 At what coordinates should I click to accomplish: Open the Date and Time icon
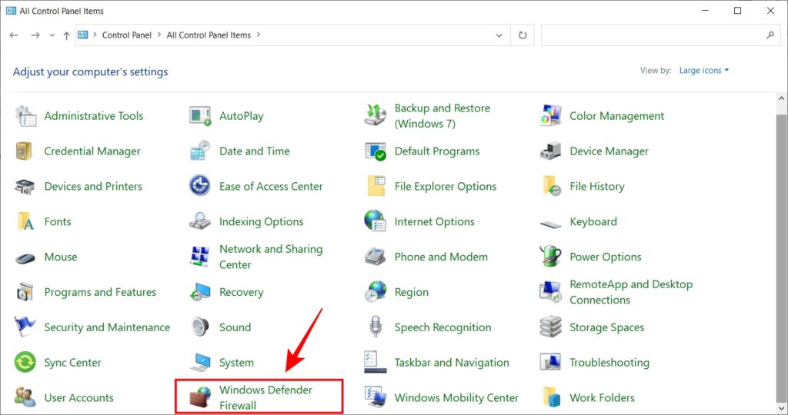(x=200, y=151)
